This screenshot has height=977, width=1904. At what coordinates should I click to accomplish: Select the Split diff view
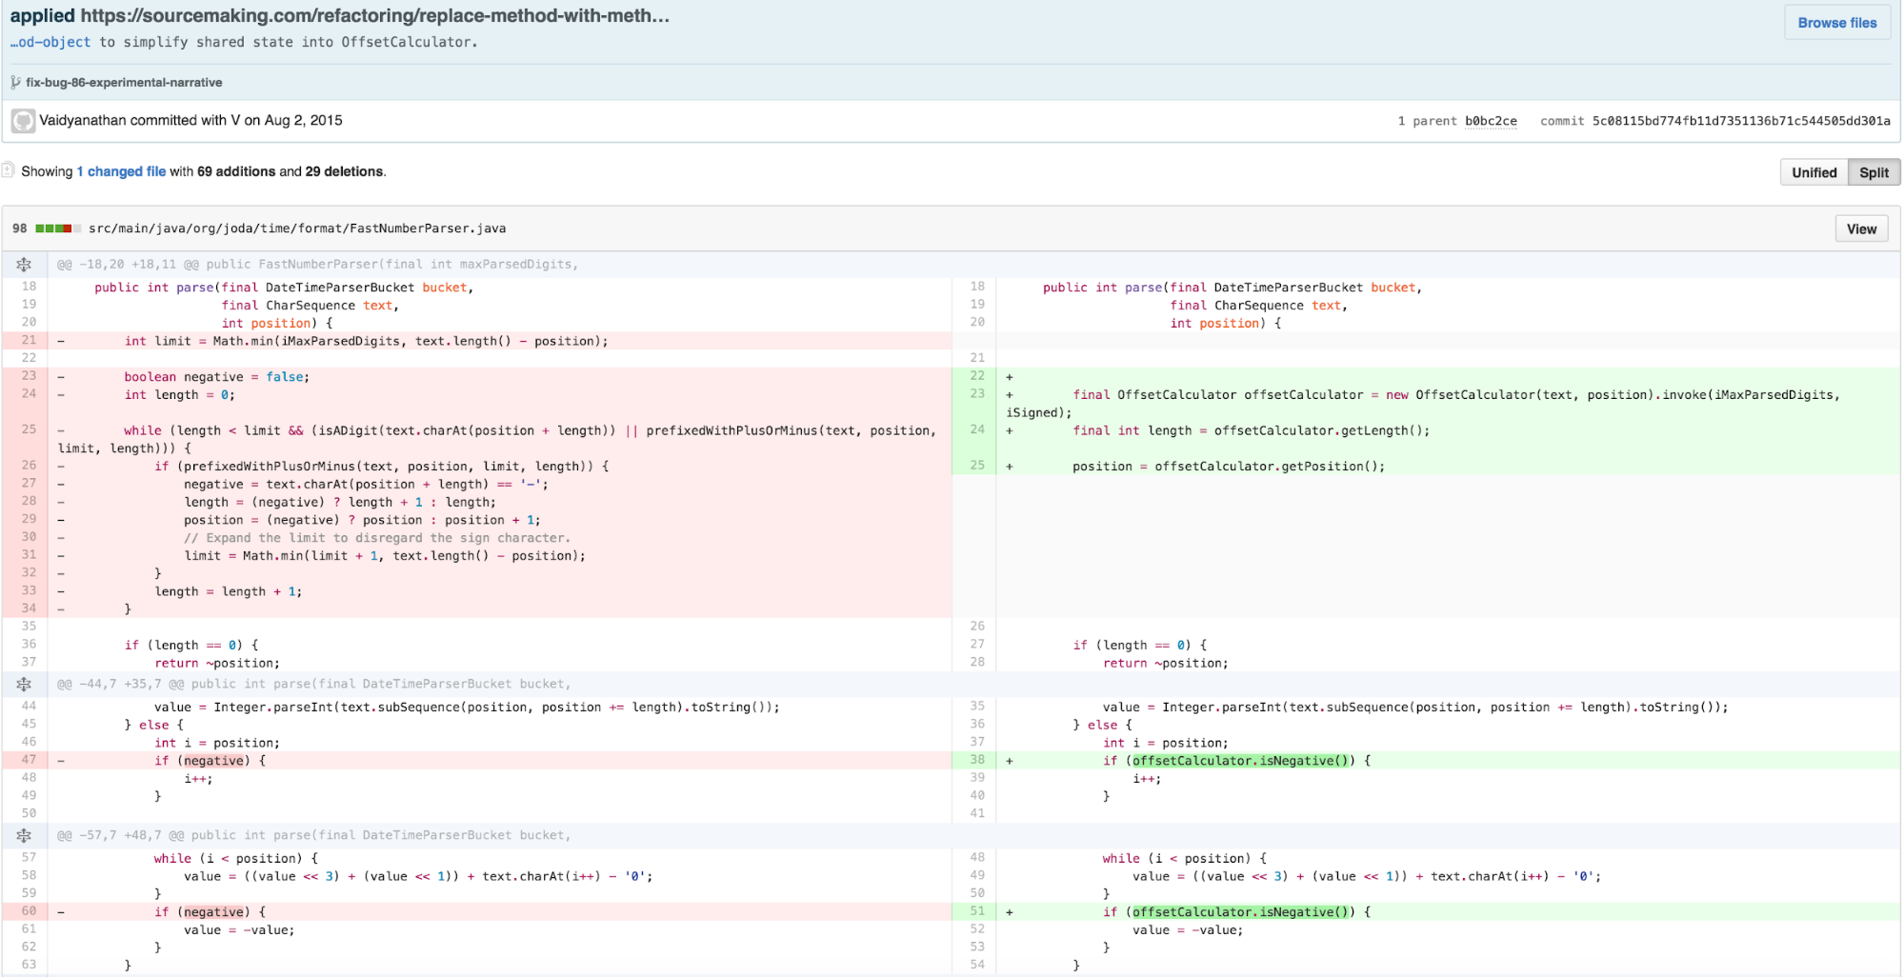tap(1874, 172)
